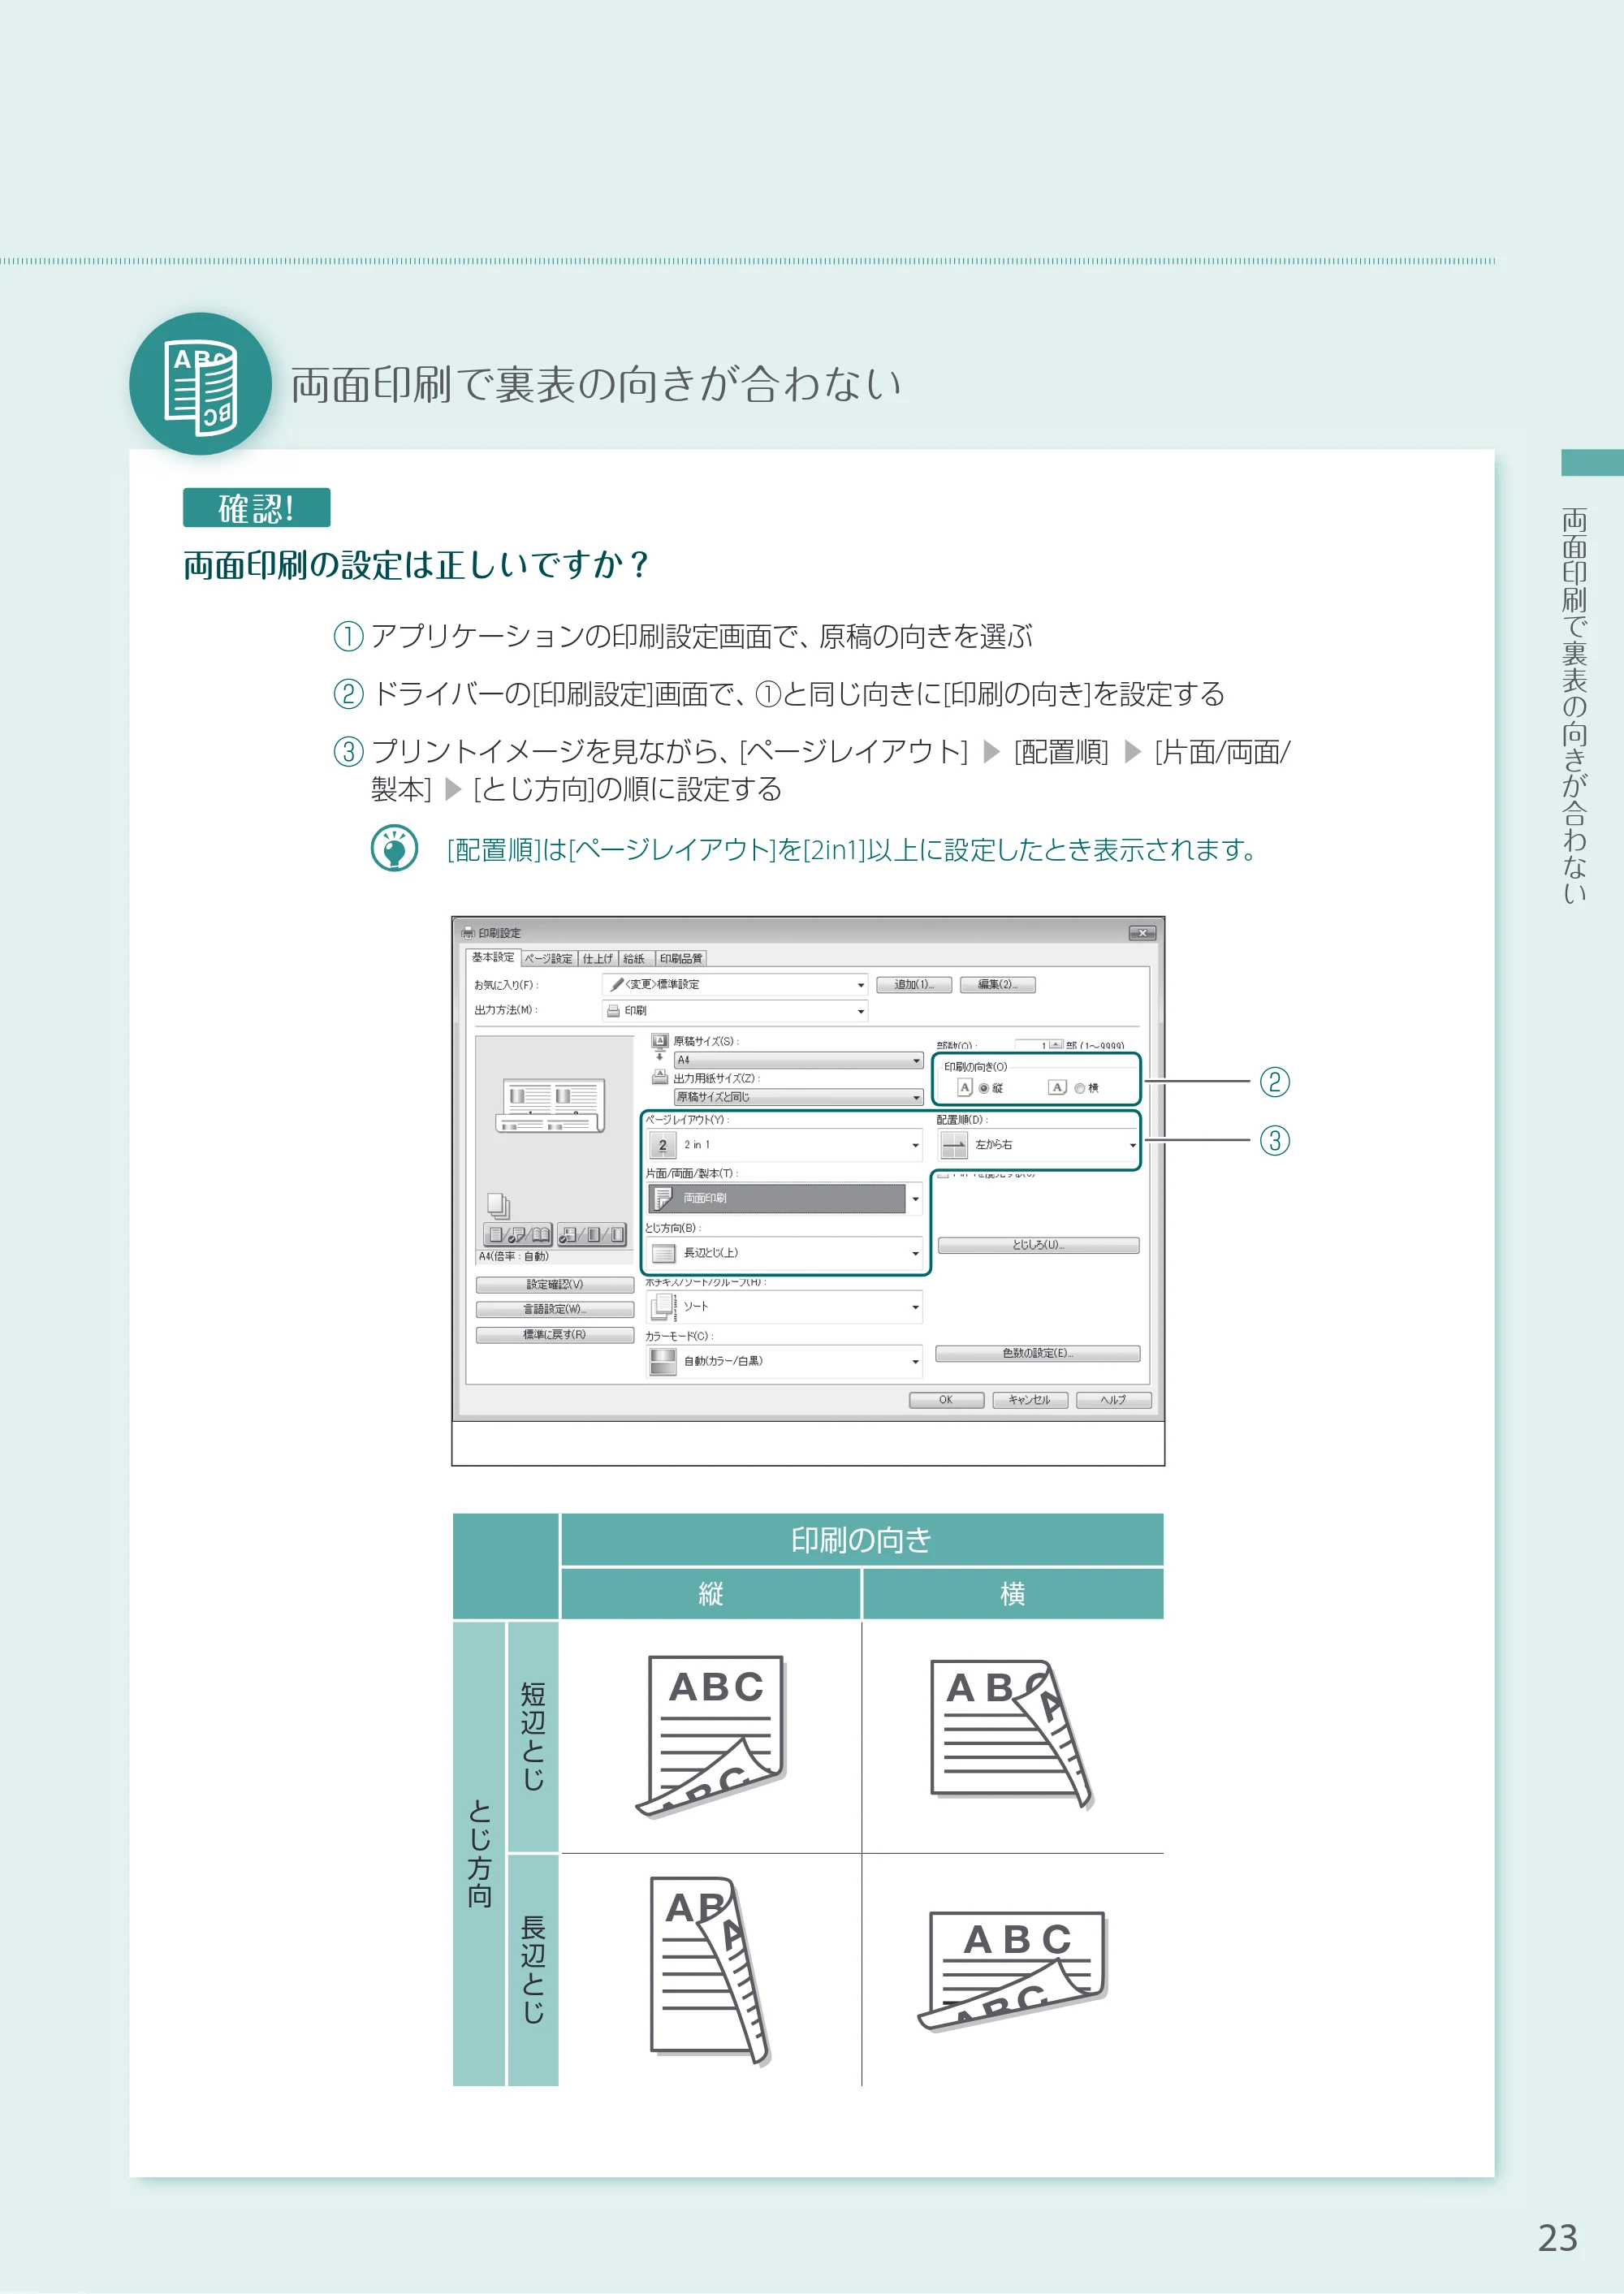
Task: Open the ページレイアウト 2 in 1 dropdown
Action: click(784, 1145)
